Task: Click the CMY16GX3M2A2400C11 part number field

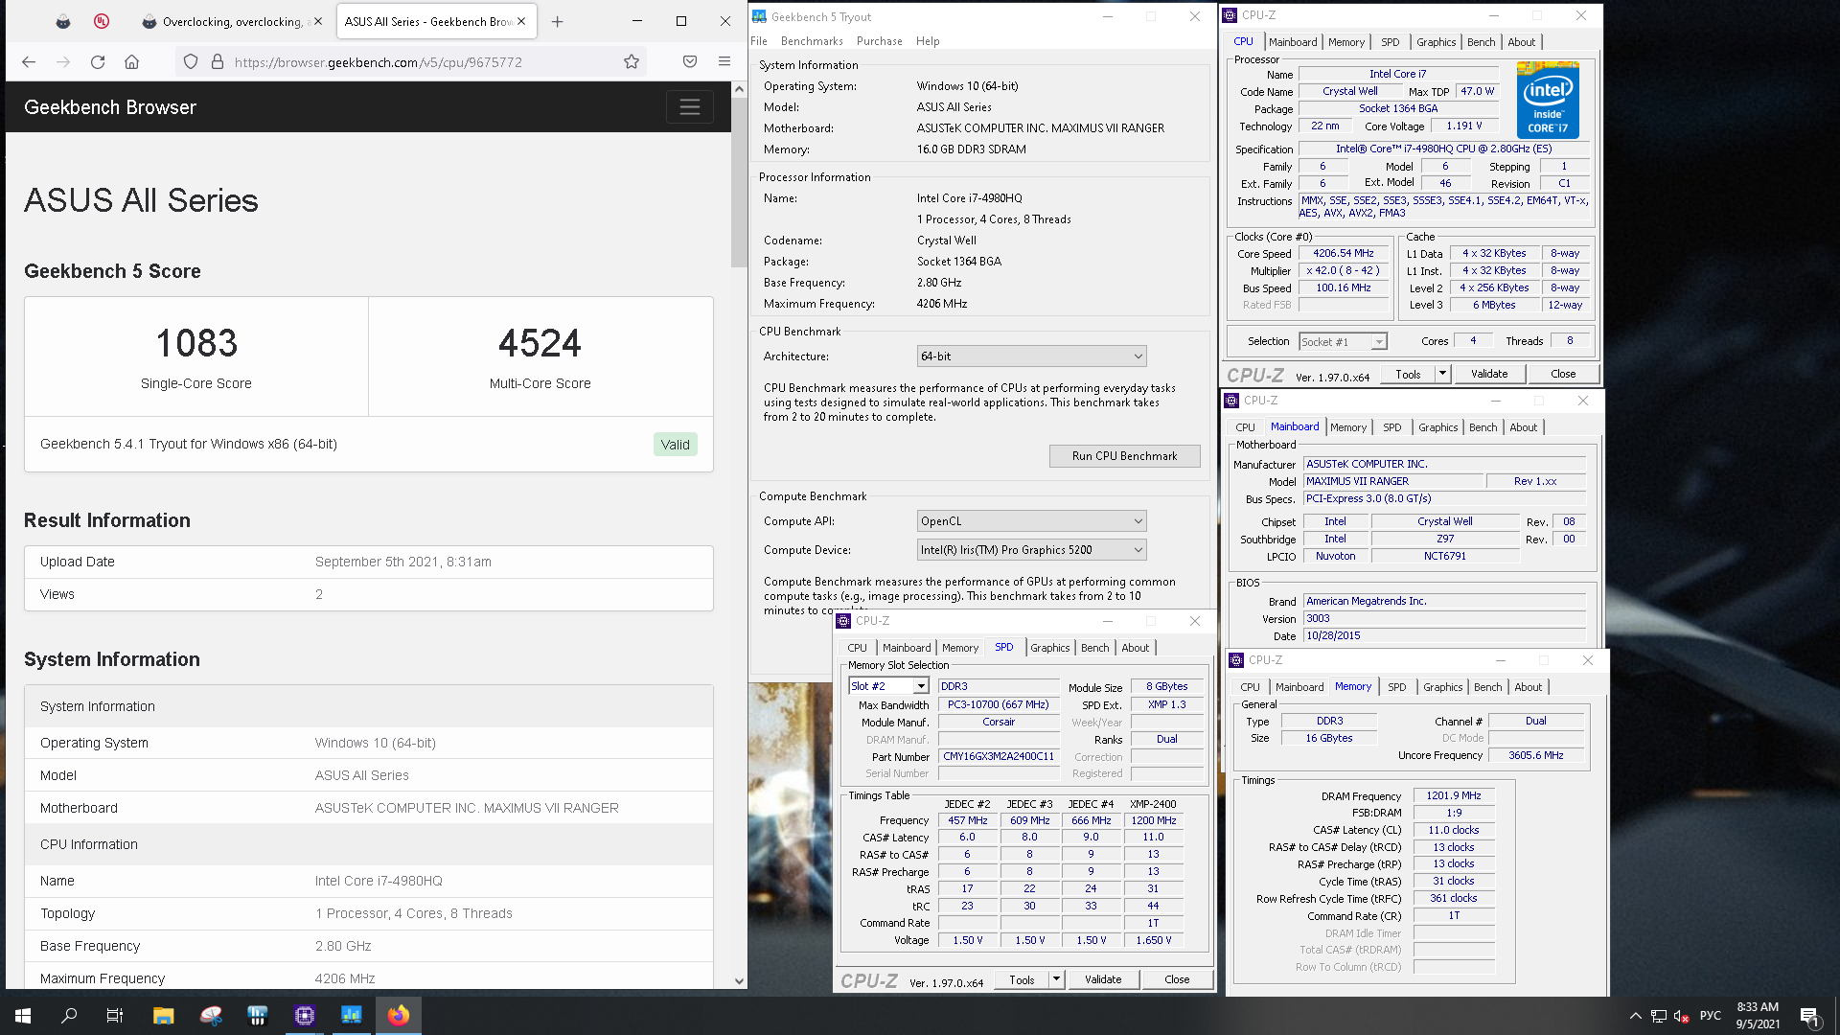Action: 999,756
